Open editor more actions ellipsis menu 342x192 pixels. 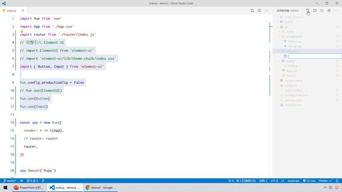coord(267,11)
